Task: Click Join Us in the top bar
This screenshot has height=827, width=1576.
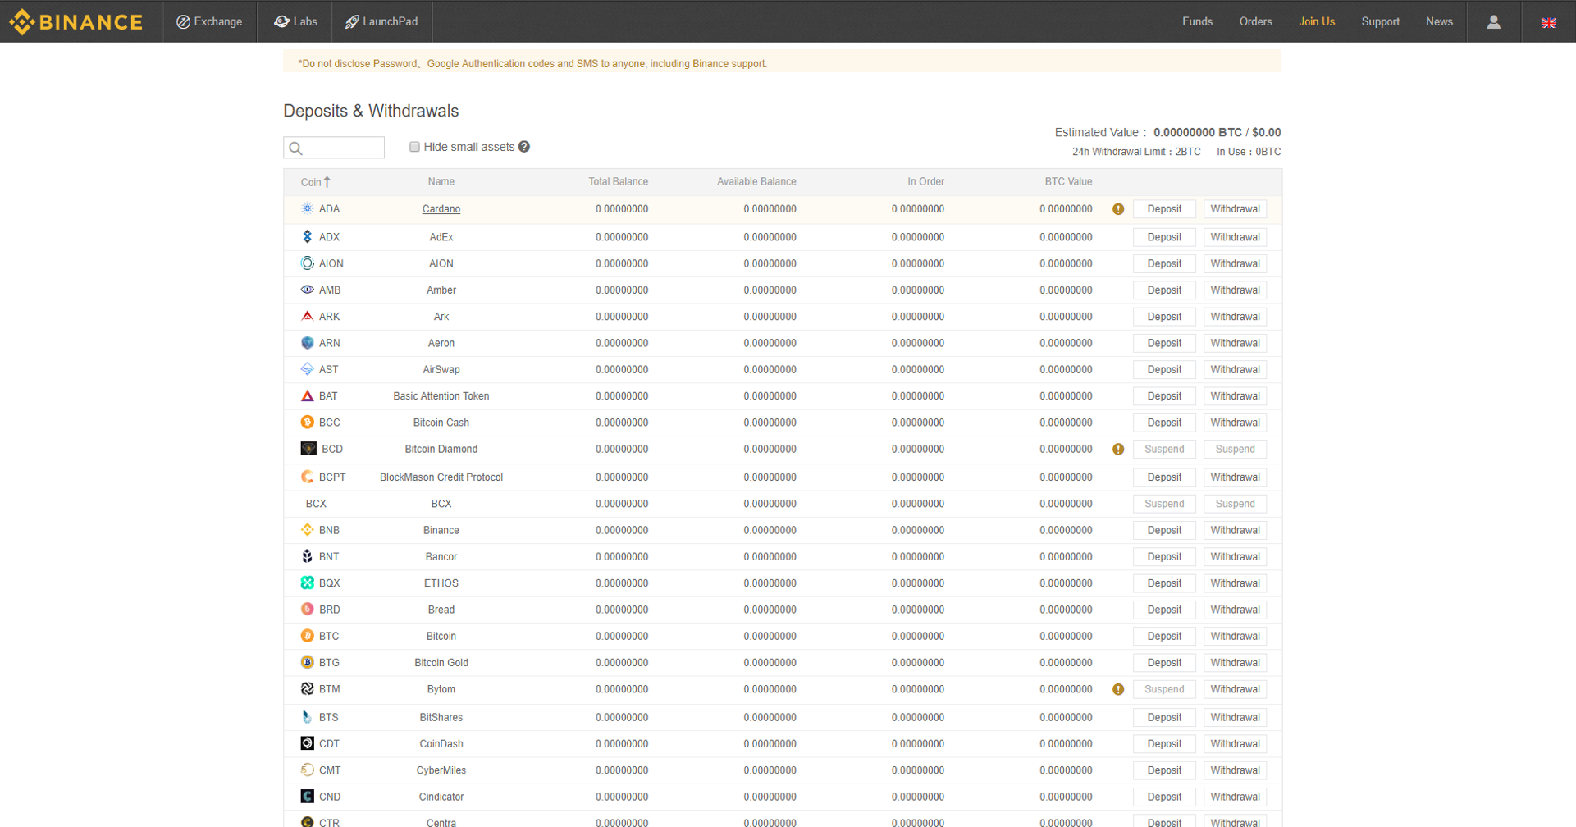Action: 1317,22
